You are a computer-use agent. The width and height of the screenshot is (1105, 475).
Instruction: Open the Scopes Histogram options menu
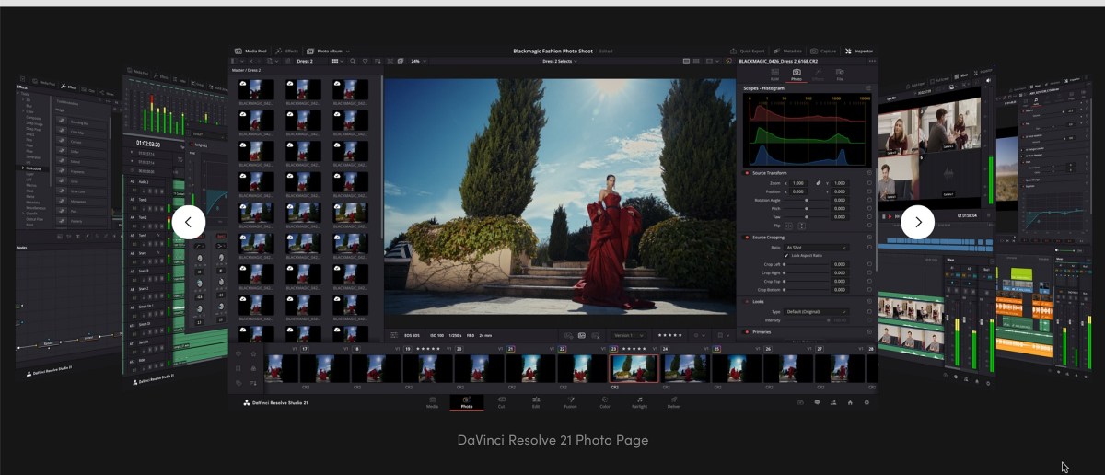coord(867,88)
